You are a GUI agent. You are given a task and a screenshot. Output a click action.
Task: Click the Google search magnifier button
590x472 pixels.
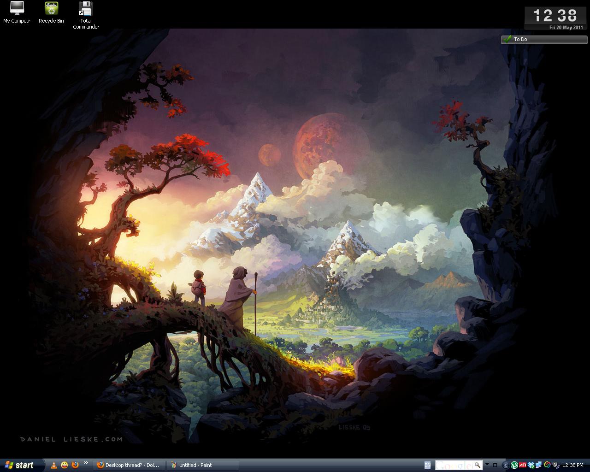(478, 465)
